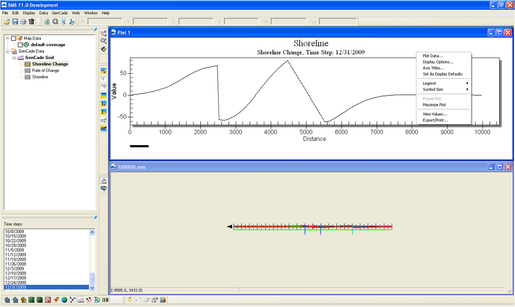Expand the Legend submenu arrow
The image size is (515, 307).
tap(467, 83)
